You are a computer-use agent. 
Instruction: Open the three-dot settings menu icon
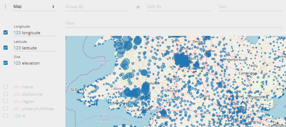pos(6,7)
